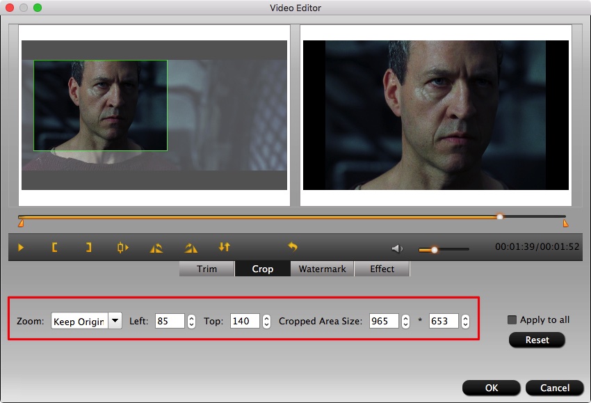
Task: Enable the Apply to all checkbox
Action: point(512,320)
